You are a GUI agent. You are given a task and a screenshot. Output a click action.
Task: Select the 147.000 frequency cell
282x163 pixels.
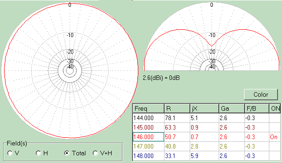pos(148,146)
